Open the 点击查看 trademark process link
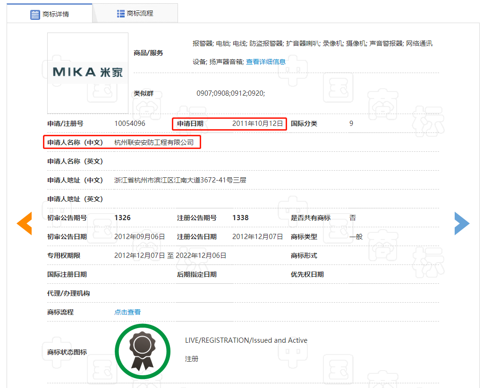 127,312
